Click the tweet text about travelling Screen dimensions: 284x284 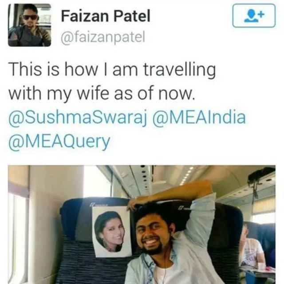pyautogui.click(x=112, y=81)
